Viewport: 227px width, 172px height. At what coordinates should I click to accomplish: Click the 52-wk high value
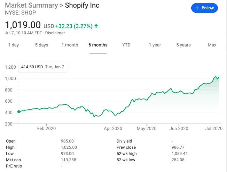coord(180,153)
